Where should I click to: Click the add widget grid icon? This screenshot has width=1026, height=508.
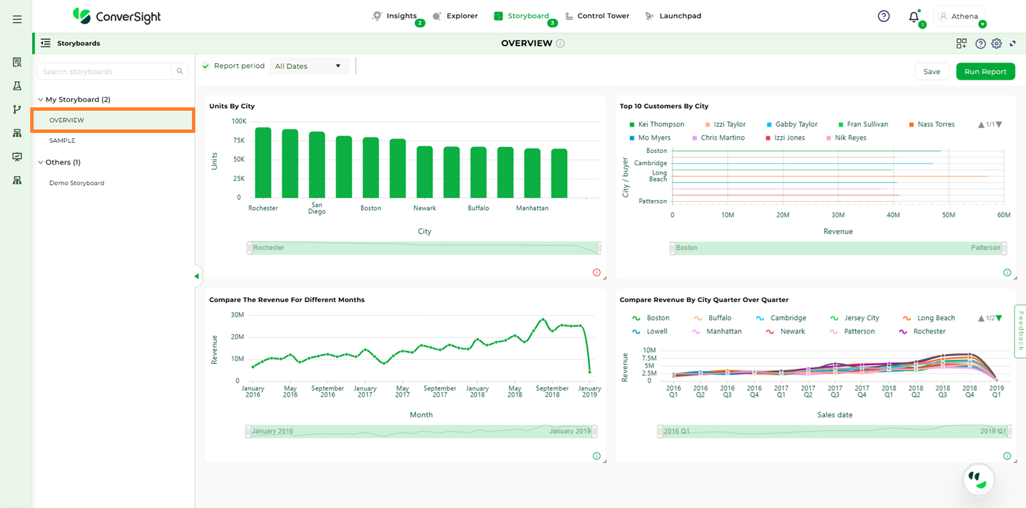(x=962, y=44)
